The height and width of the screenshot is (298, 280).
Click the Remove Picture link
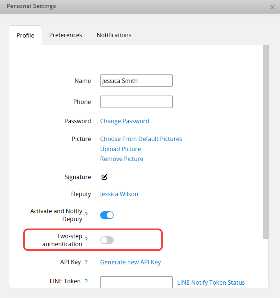coord(122,159)
